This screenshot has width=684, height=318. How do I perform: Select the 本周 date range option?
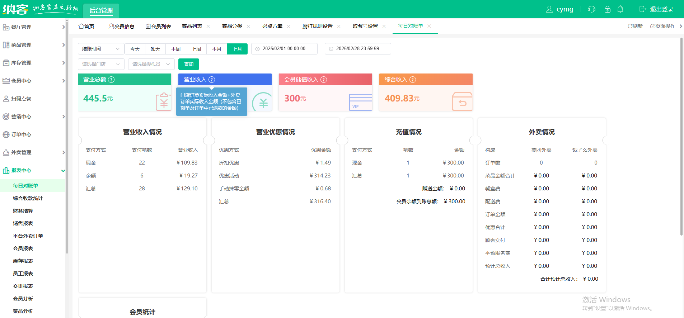(176, 49)
